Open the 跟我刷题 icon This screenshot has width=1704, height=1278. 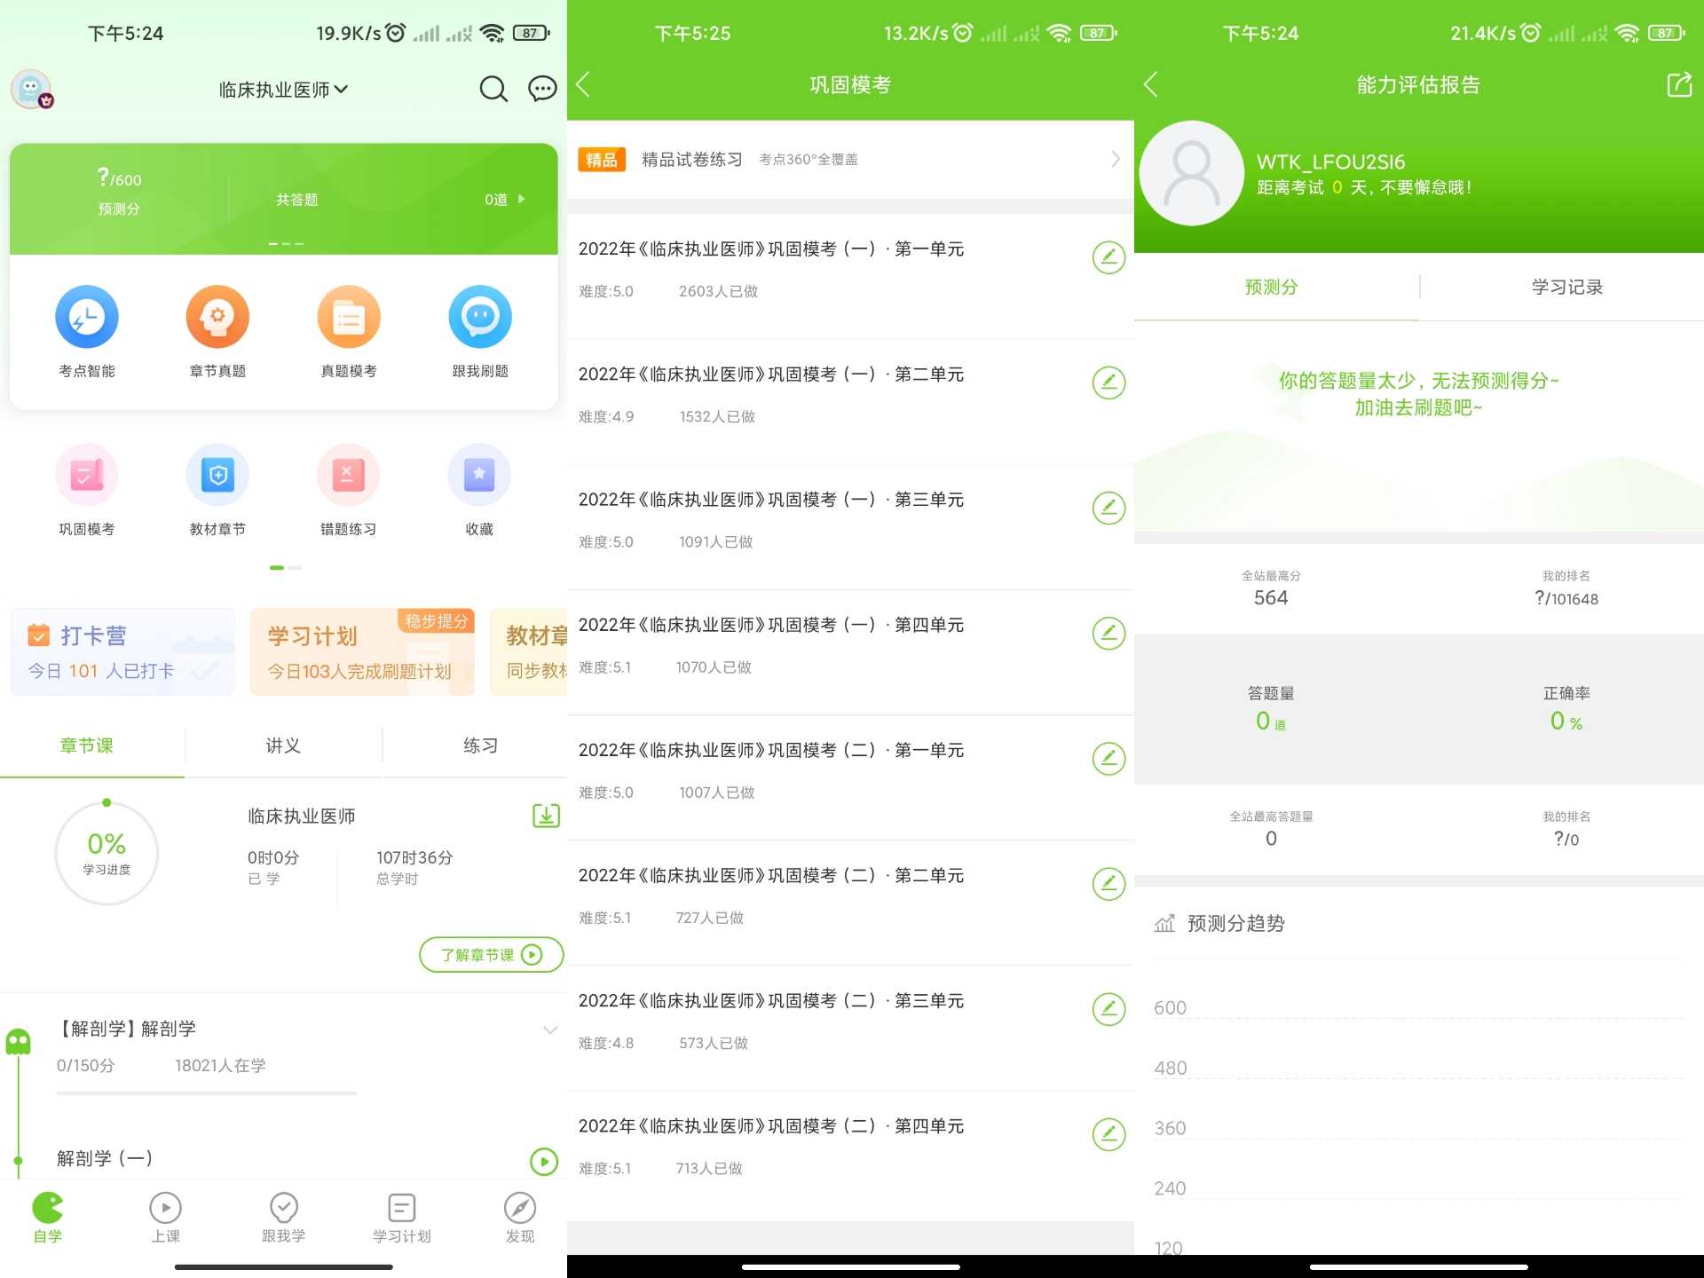click(x=480, y=317)
